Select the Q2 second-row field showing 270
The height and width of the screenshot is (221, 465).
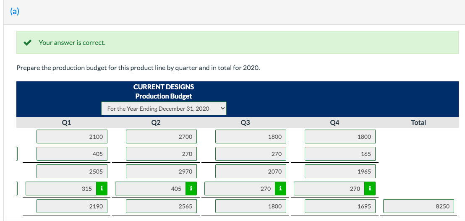pyautogui.click(x=161, y=154)
